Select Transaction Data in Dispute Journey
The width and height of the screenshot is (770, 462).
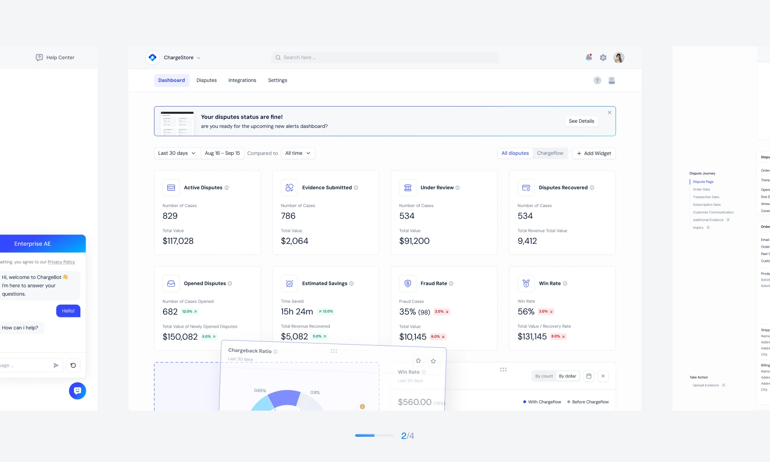pos(706,197)
